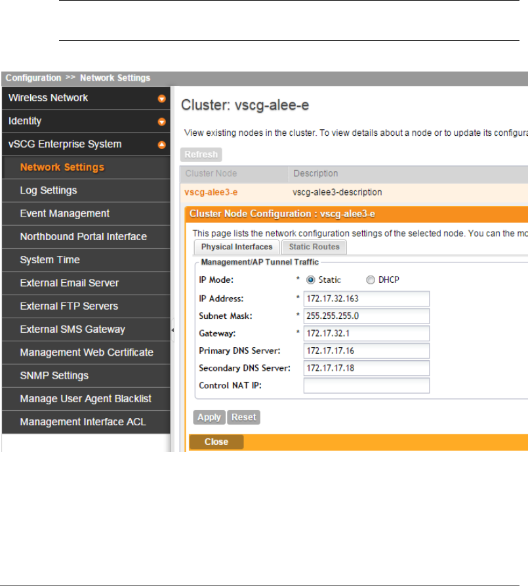The height and width of the screenshot is (586, 528).
Task: Open Management Web Certificate page
Action: click(x=87, y=352)
